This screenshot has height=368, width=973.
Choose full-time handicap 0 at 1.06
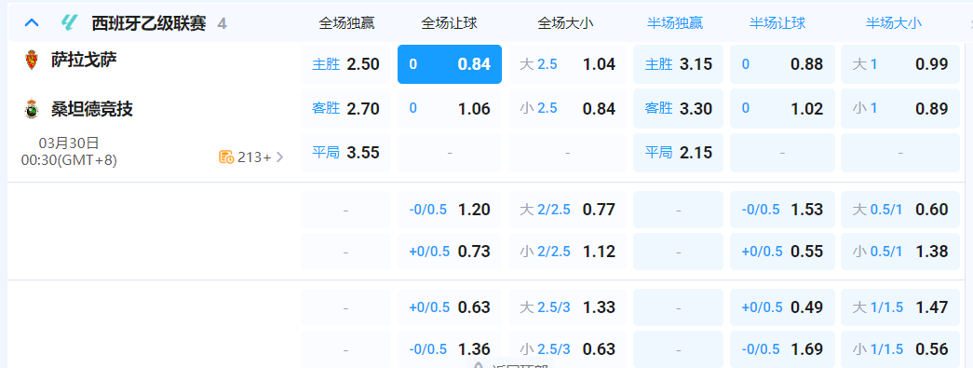450,109
